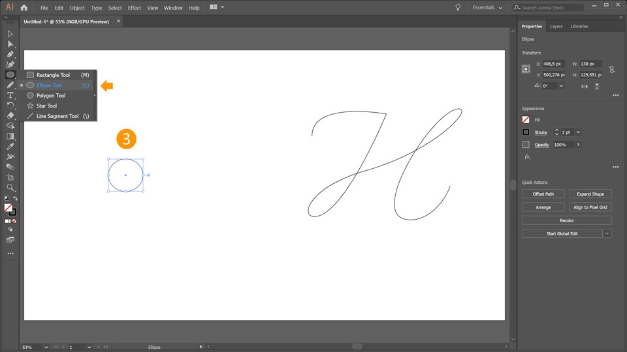Go to Illustrator home screen
Viewport: 627px width, 352px height.
pos(24,8)
